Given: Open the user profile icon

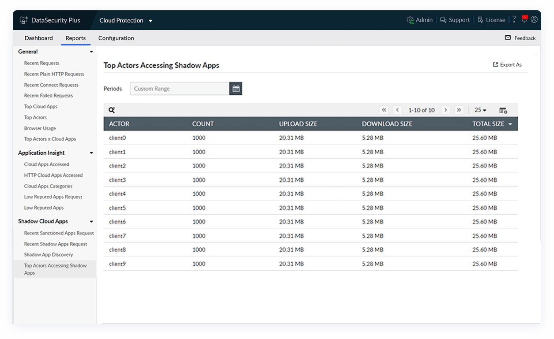Looking at the screenshot, I should [x=534, y=20].
